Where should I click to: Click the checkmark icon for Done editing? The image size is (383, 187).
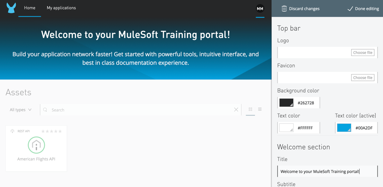point(350,9)
